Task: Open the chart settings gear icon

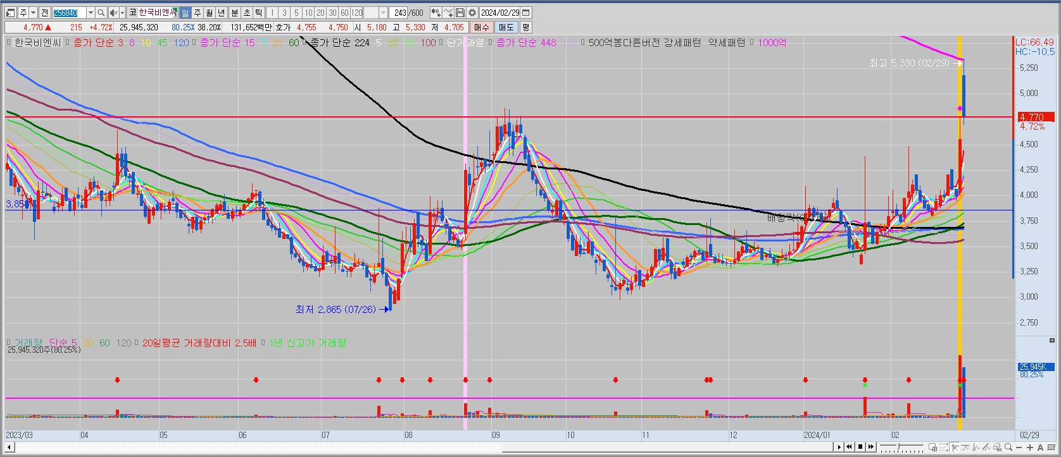Action: pos(472,13)
